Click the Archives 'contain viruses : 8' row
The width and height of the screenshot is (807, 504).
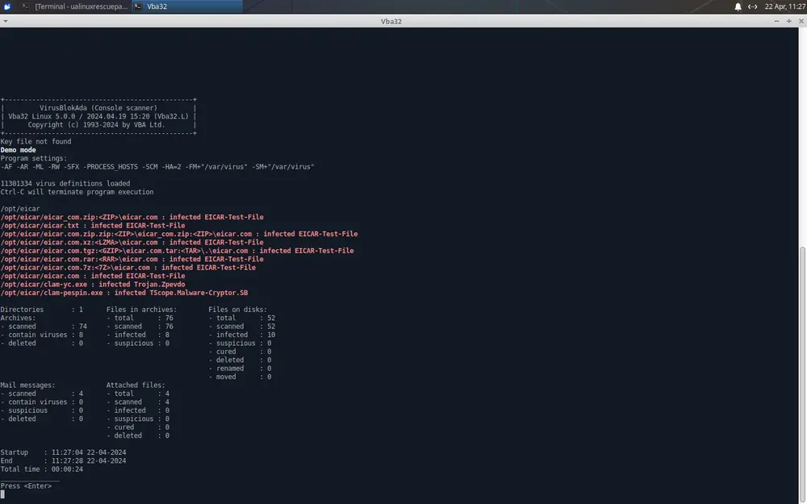tap(42, 335)
